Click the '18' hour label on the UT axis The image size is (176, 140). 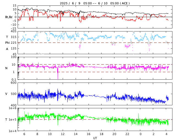101,134
